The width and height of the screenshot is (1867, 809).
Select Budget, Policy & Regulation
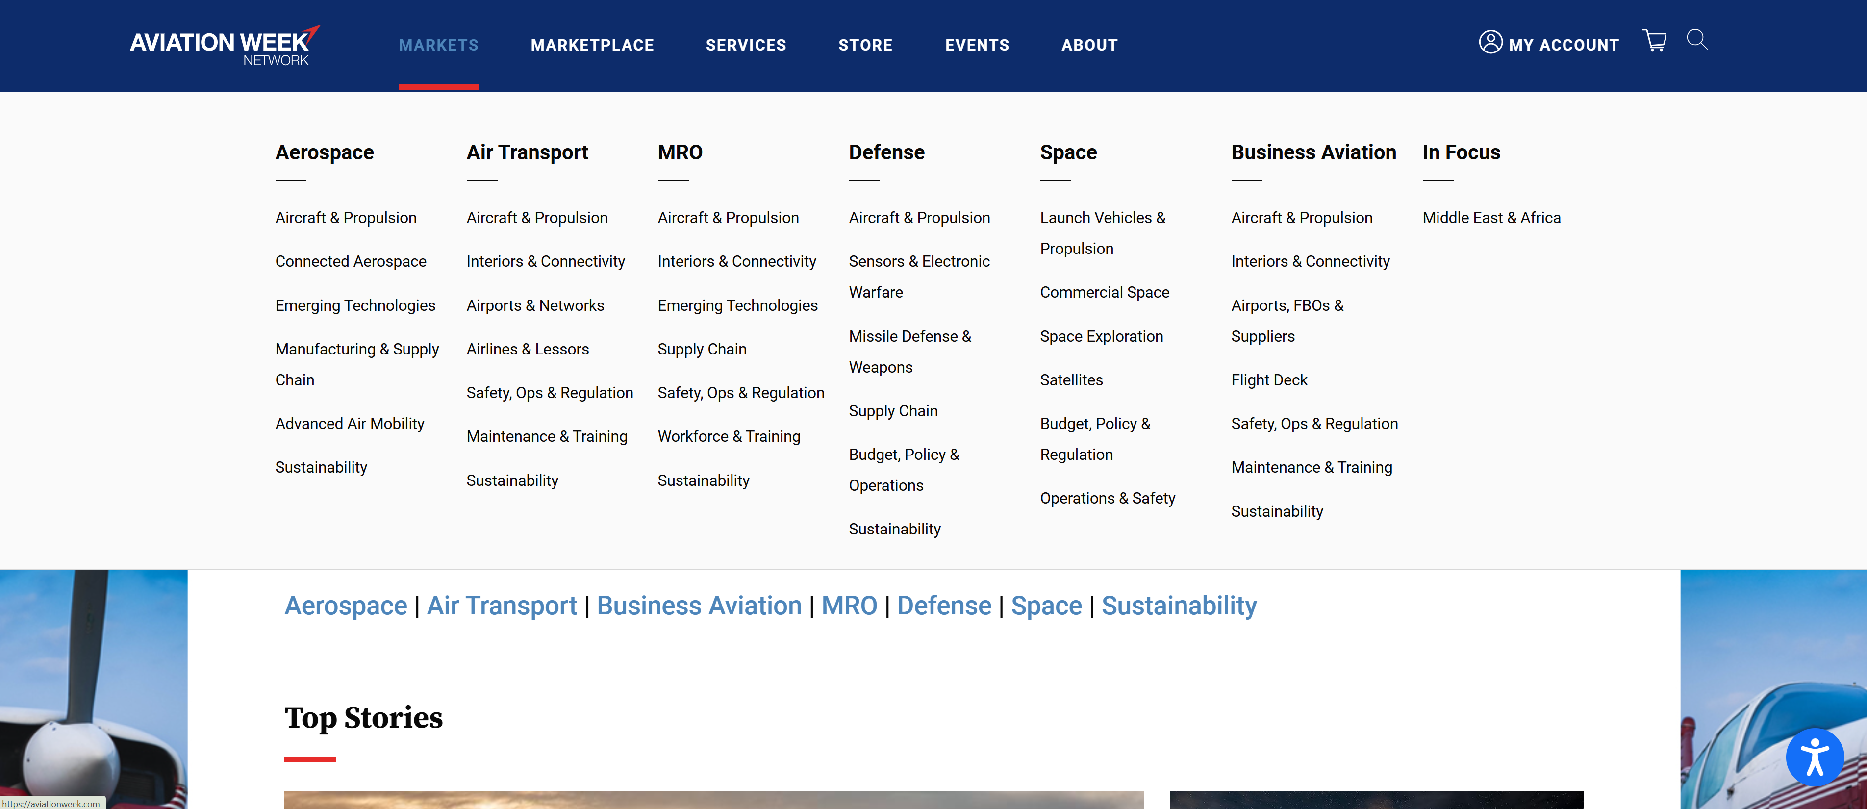pos(1095,438)
